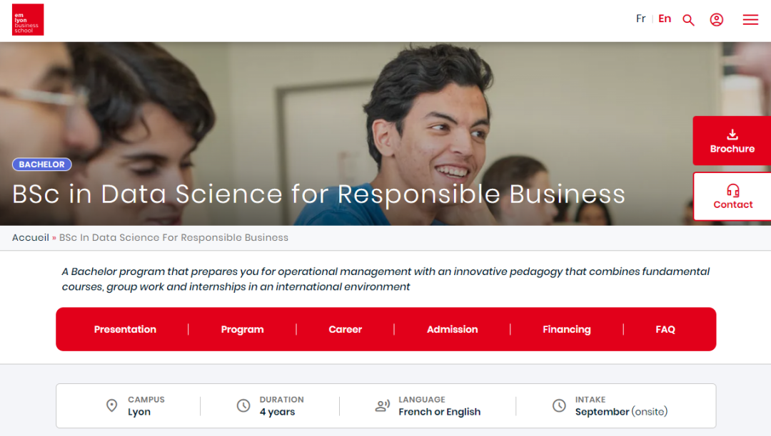Click the Contact headset icon
The width and height of the screenshot is (771, 436).
point(732,190)
